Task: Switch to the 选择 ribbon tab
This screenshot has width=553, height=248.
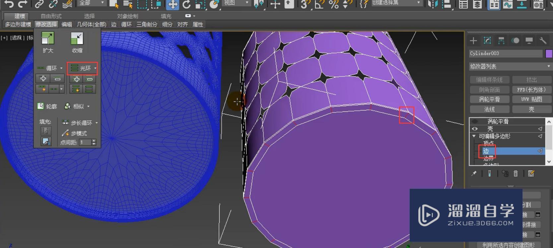Action: [89, 16]
